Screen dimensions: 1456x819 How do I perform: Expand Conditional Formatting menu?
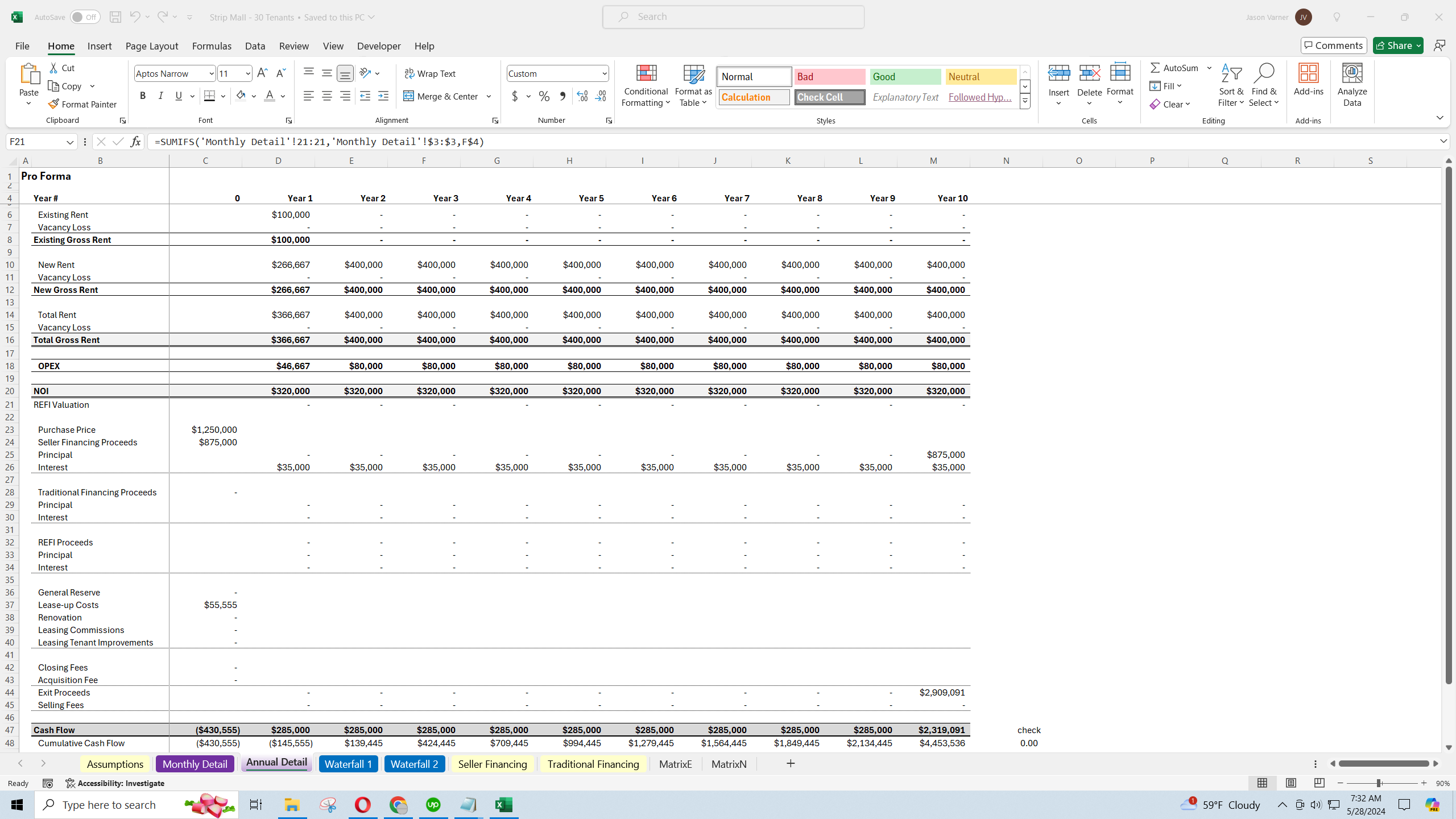click(x=646, y=85)
